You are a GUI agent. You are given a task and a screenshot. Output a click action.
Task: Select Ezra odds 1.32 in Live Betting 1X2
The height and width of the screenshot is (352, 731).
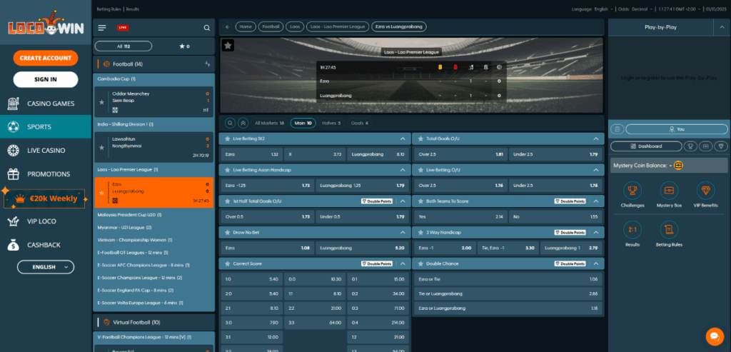[251, 154]
